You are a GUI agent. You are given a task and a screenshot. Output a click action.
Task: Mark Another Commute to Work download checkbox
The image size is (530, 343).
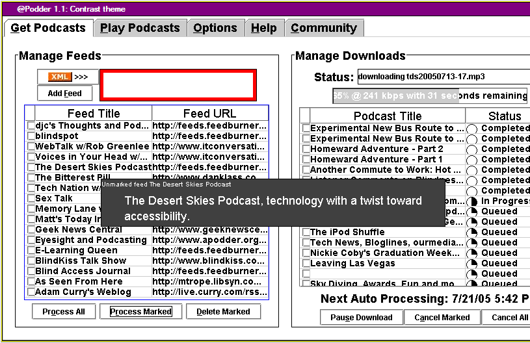pos(306,170)
